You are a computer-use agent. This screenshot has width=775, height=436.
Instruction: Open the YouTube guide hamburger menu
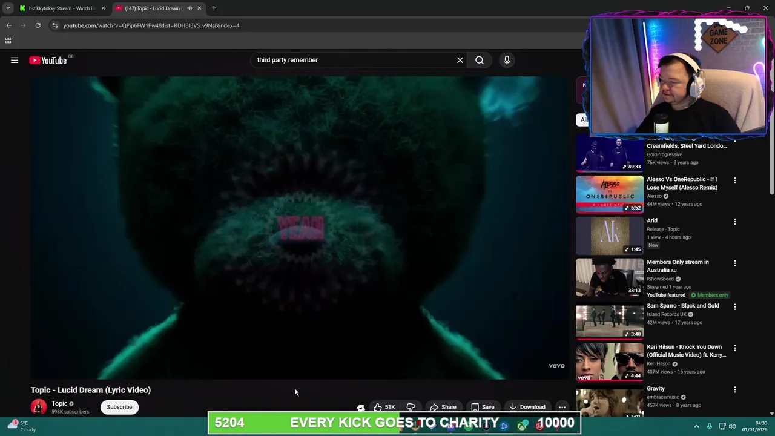[15, 60]
